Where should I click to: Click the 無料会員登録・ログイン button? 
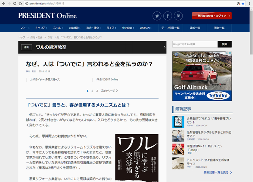click(x=211, y=16)
